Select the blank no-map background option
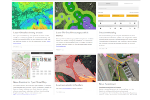 point(38,64)
